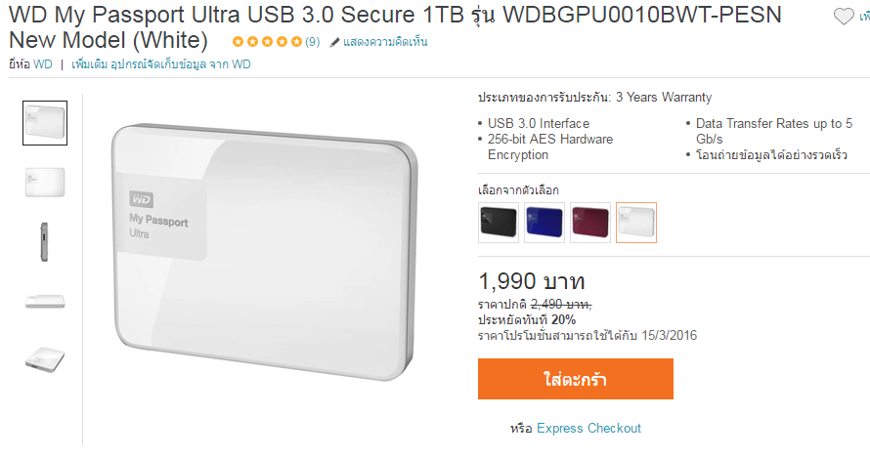Click the แสดงความคิดเห็น review link
870x458 pixels.
(x=385, y=42)
